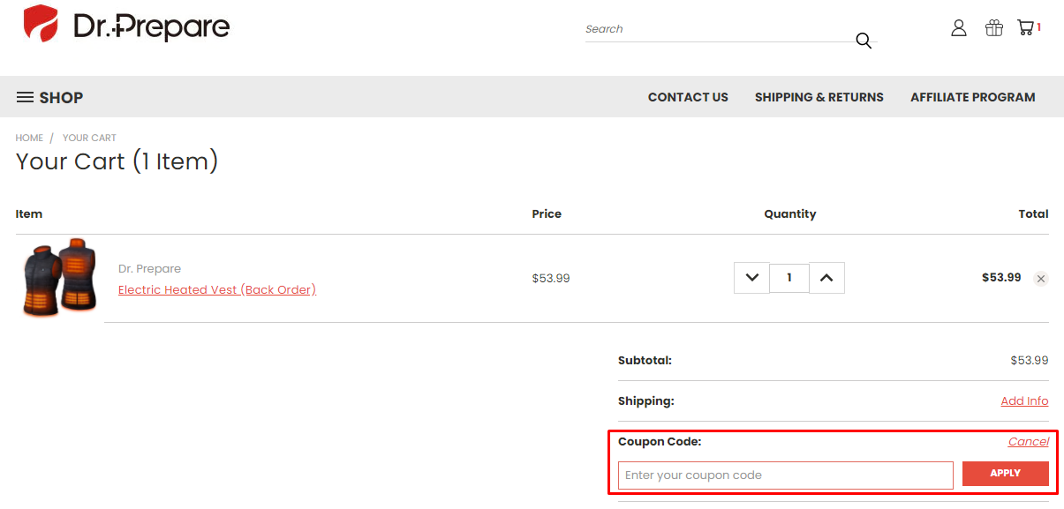Open the user account icon

[x=959, y=28]
